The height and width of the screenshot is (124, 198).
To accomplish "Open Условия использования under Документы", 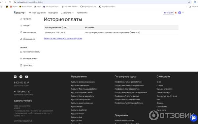I will coord(124,121).
